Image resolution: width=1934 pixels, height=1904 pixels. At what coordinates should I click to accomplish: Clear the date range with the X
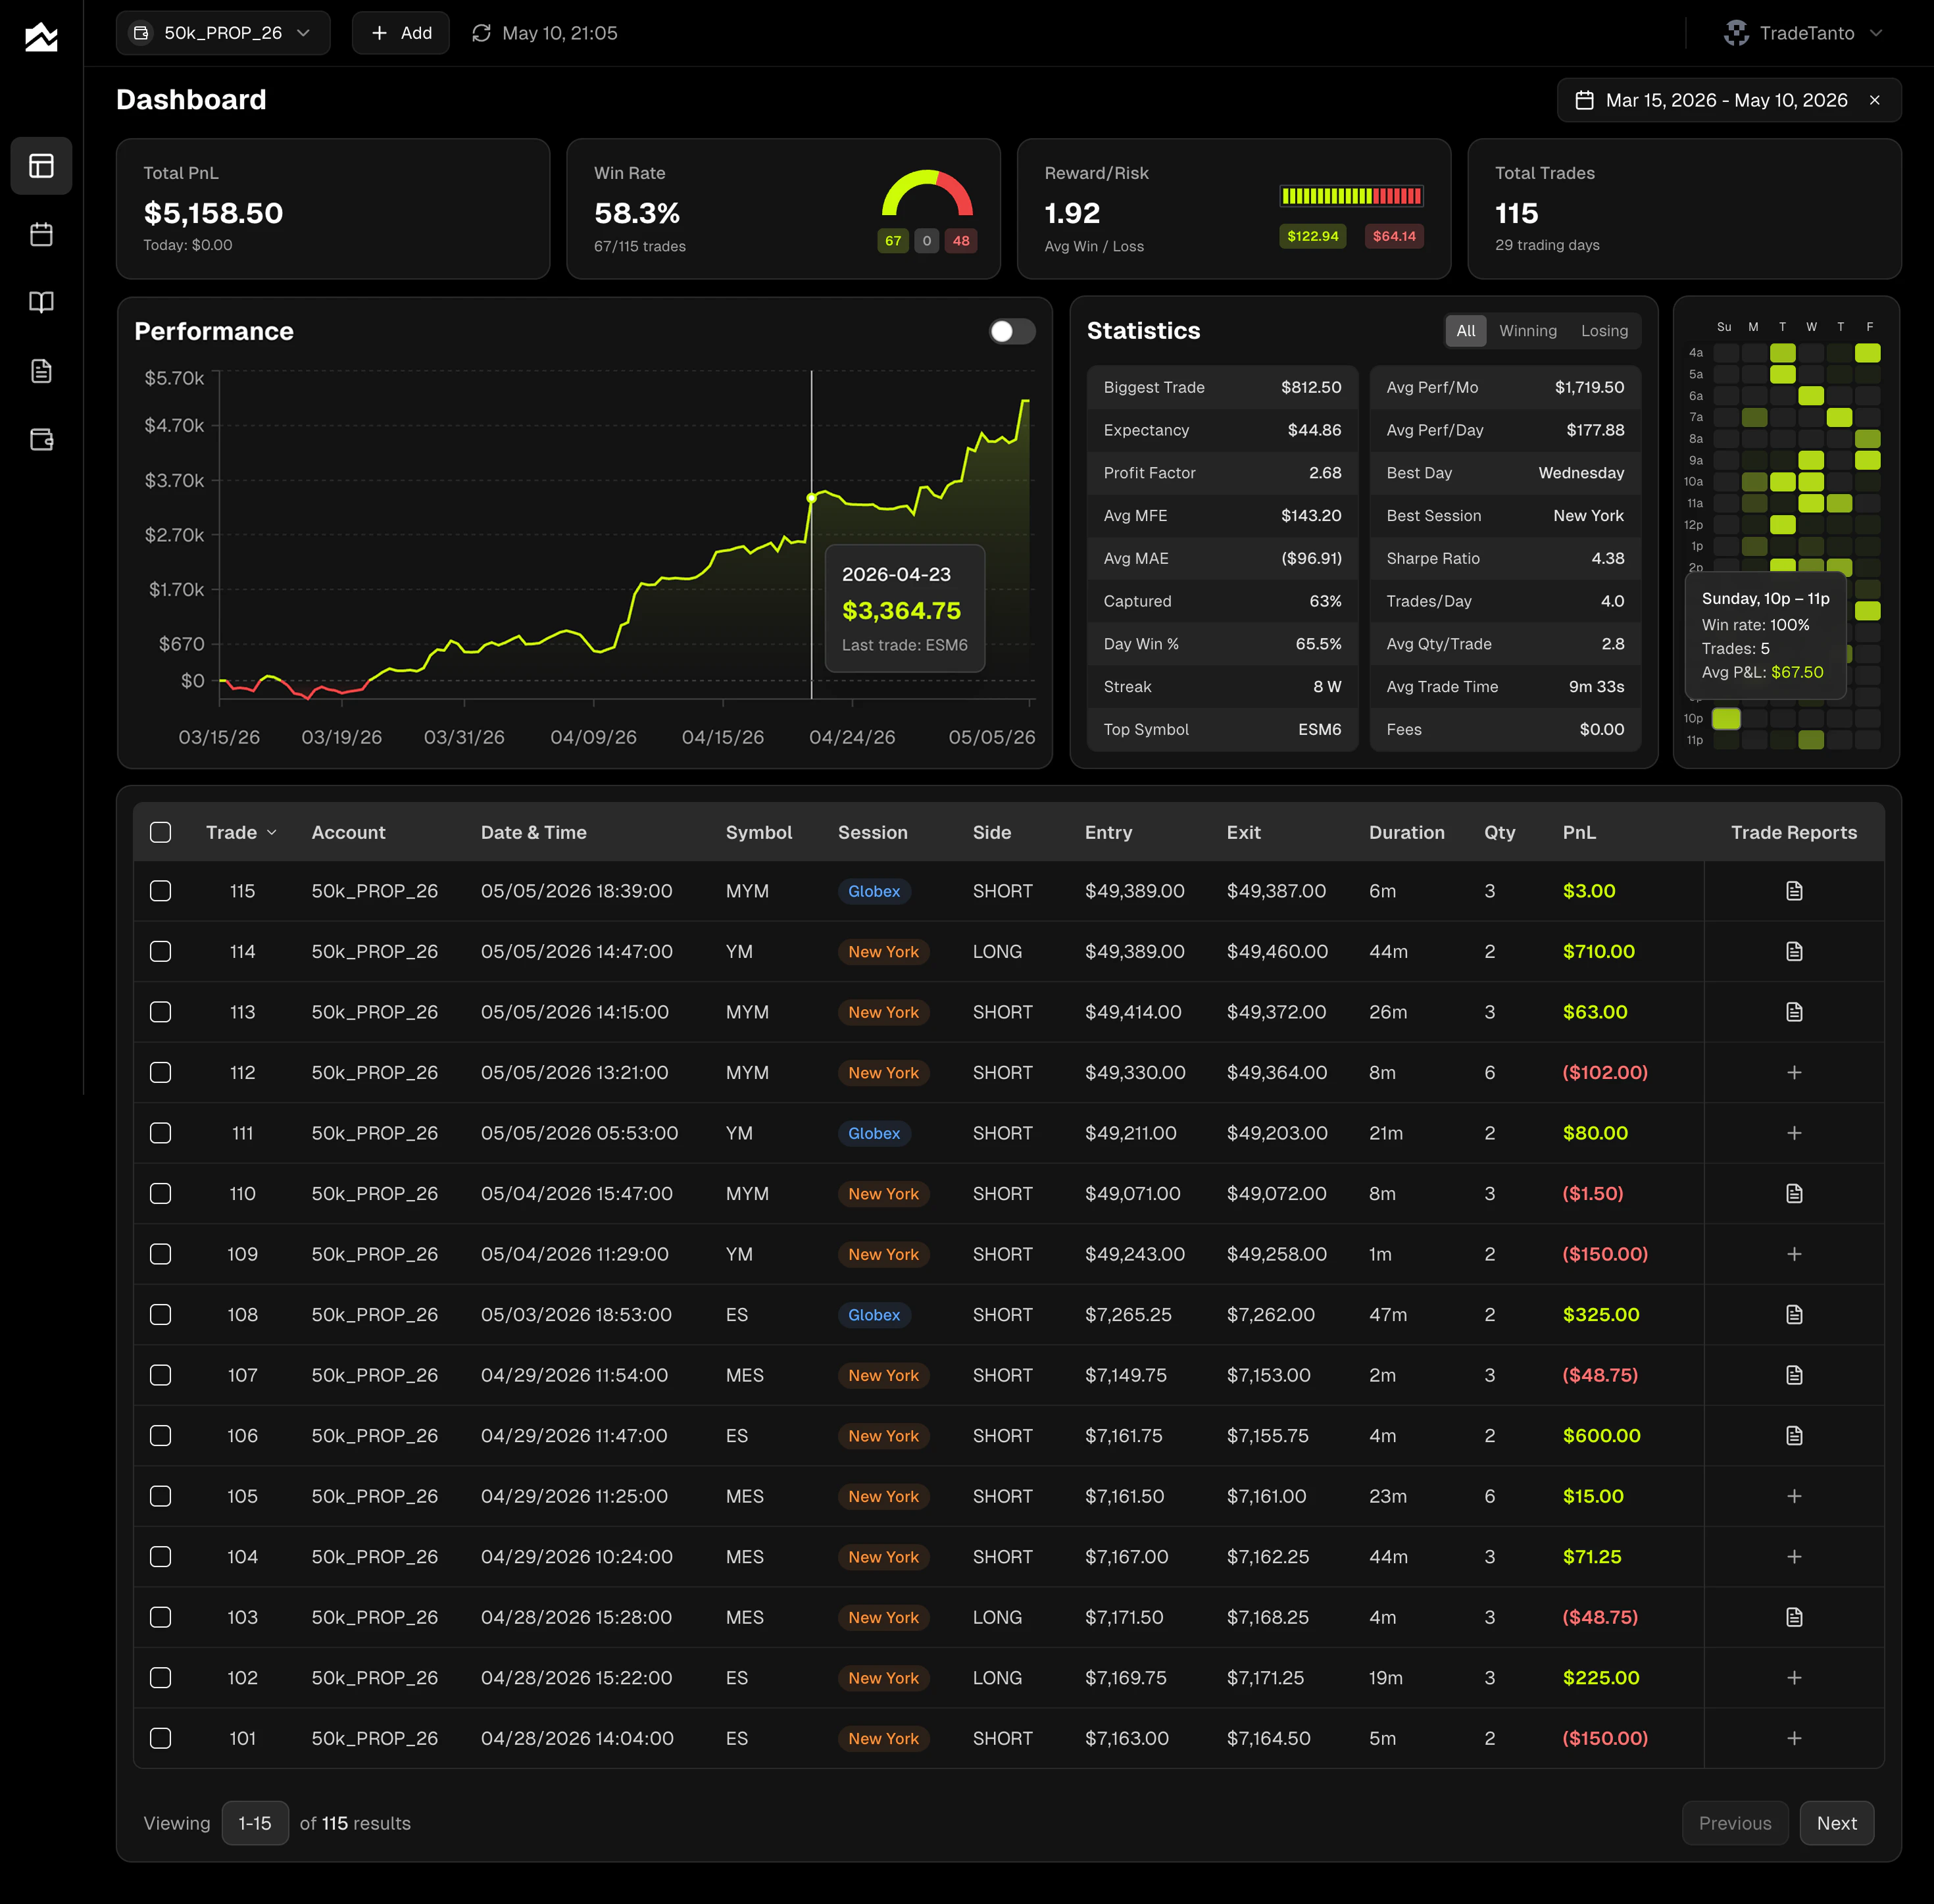click(1874, 100)
